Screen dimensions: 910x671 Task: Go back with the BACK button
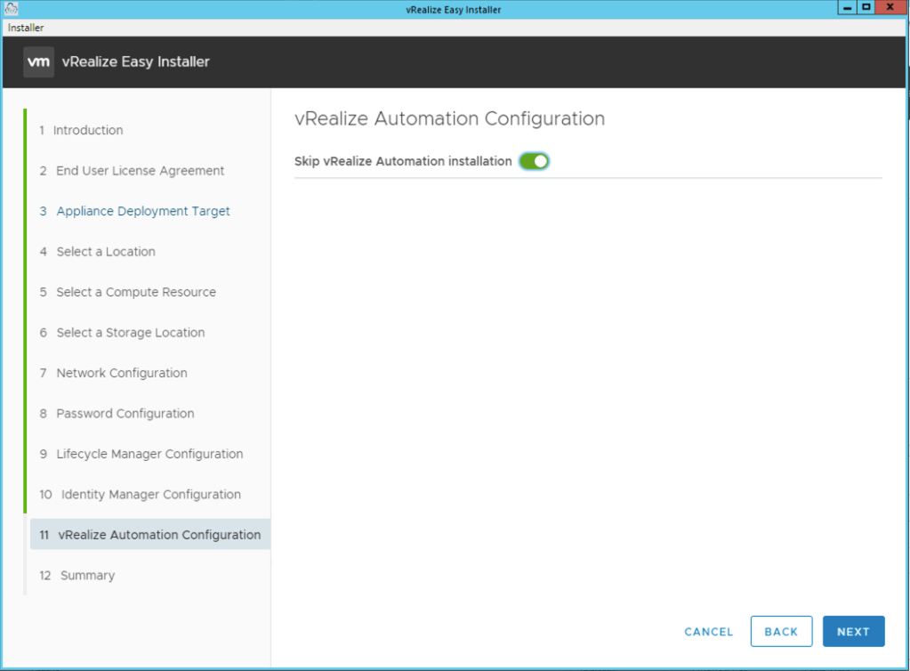tap(781, 631)
